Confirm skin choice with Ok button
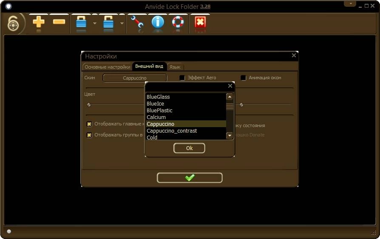This screenshot has width=380, height=239. pyautogui.click(x=189, y=148)
